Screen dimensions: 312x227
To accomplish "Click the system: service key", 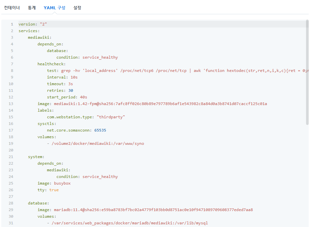I will [x=36, y=157].
